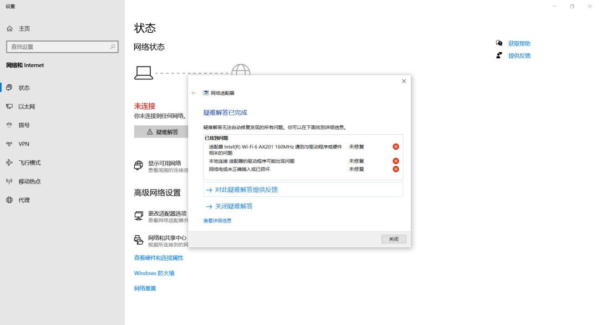
Task: Open 获取帮助 link
Action: (x=519, y=44)
